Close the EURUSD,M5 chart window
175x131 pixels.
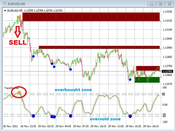coord(170,4)
